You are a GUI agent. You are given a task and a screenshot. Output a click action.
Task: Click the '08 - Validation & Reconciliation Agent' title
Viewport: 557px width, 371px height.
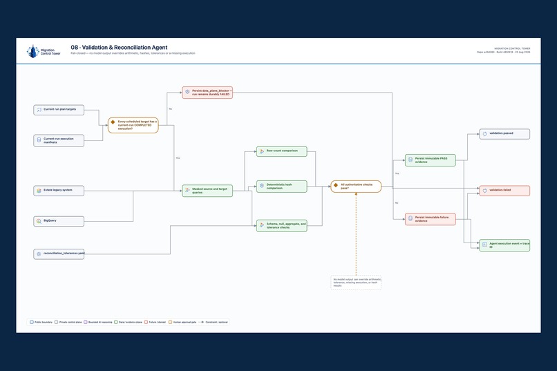pyautogui.click(x=119, y=47)
